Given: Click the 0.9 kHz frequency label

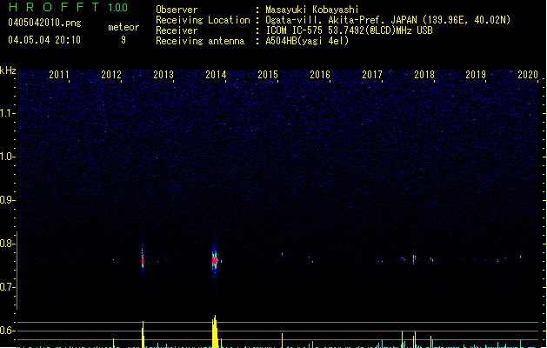Looking at the screenshot, I should (7, 200).
